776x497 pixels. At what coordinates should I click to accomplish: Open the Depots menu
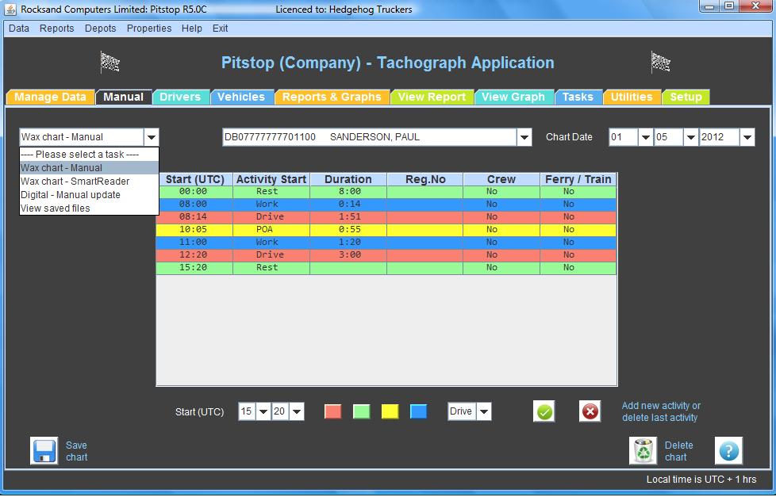click(100, 29)
